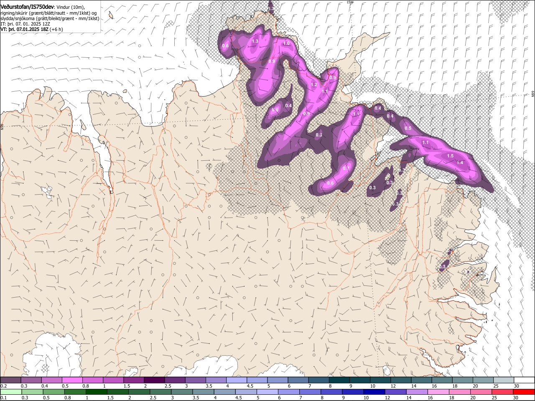The image size is (535, 401).
Task: Click the upper-scale swatch labeled 0.3
Action: point(31,380)
